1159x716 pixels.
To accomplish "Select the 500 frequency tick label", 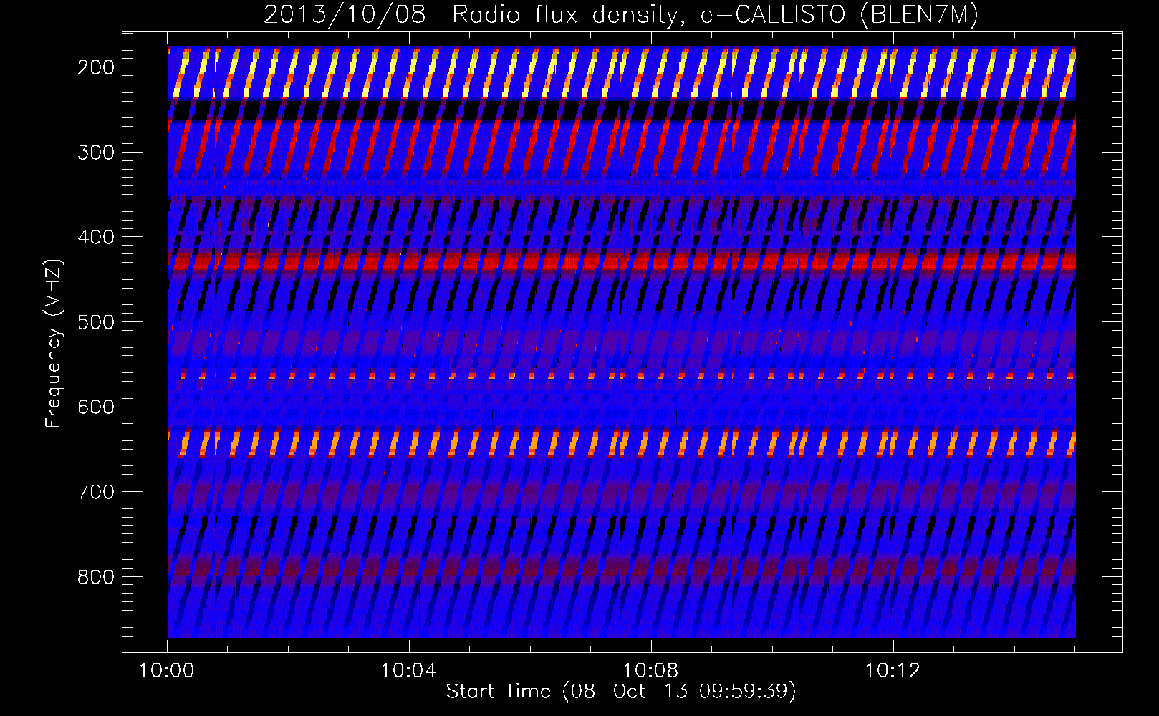I will (96, 321).
